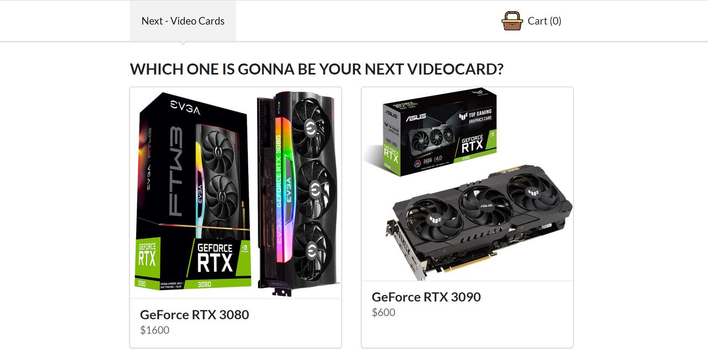The image size is (708, 359).
Task: Click the ASUS TUF Gaming box image
Action: click(x=439, y=131)
